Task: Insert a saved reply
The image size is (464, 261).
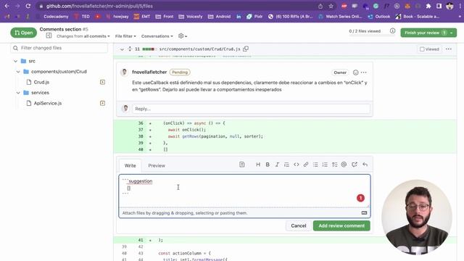Action: point(365,165)
